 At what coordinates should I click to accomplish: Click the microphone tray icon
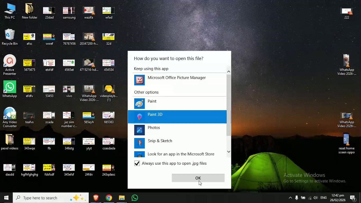(x=297, y=198)
